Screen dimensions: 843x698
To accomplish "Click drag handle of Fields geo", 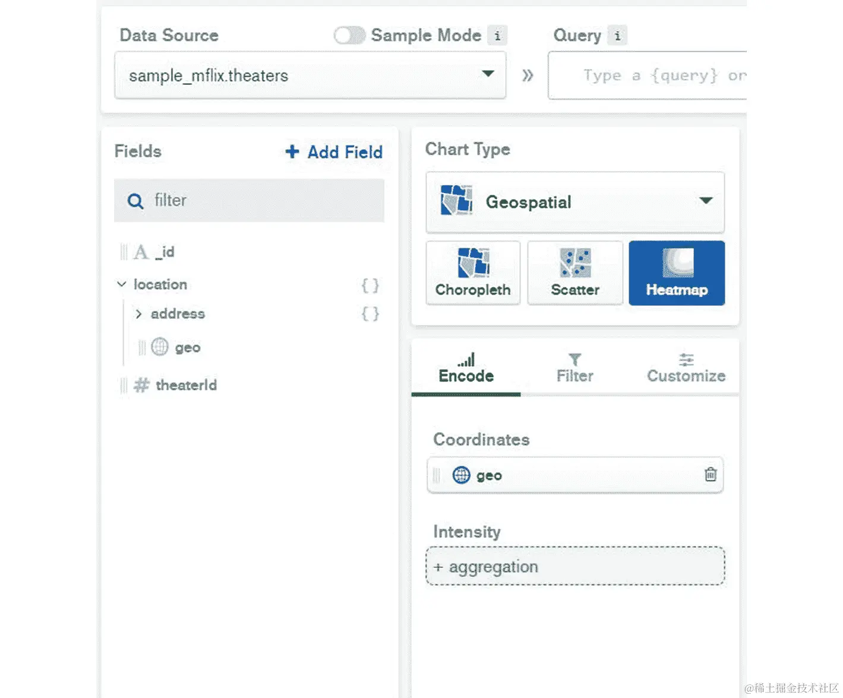I will click(142, 348).
